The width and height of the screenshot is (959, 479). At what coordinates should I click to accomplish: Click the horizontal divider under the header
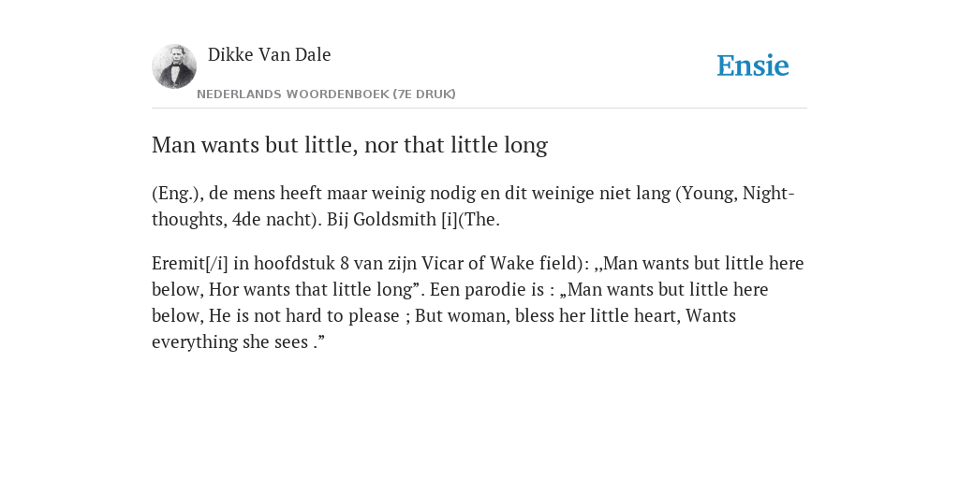point(479,109)
